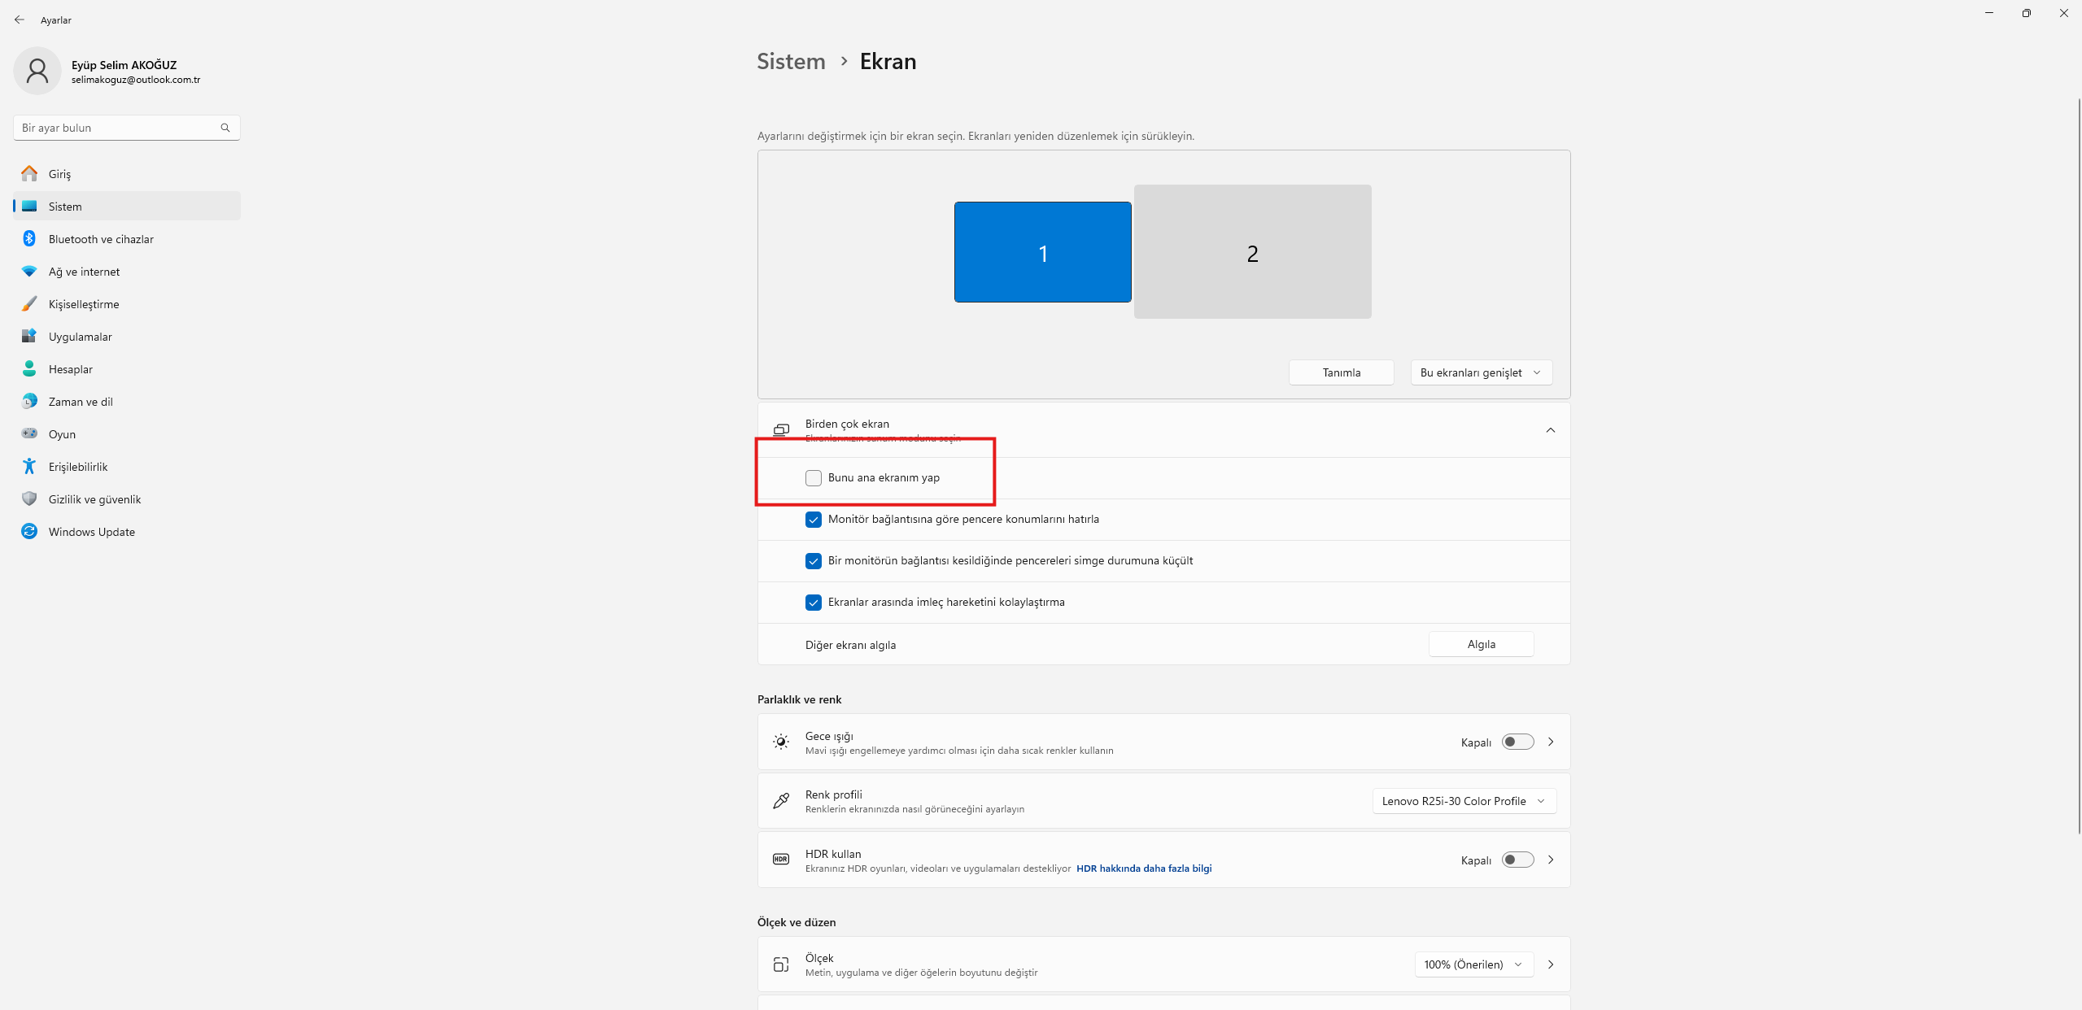Open Gizlilik ve güvenlik settings

127,499
